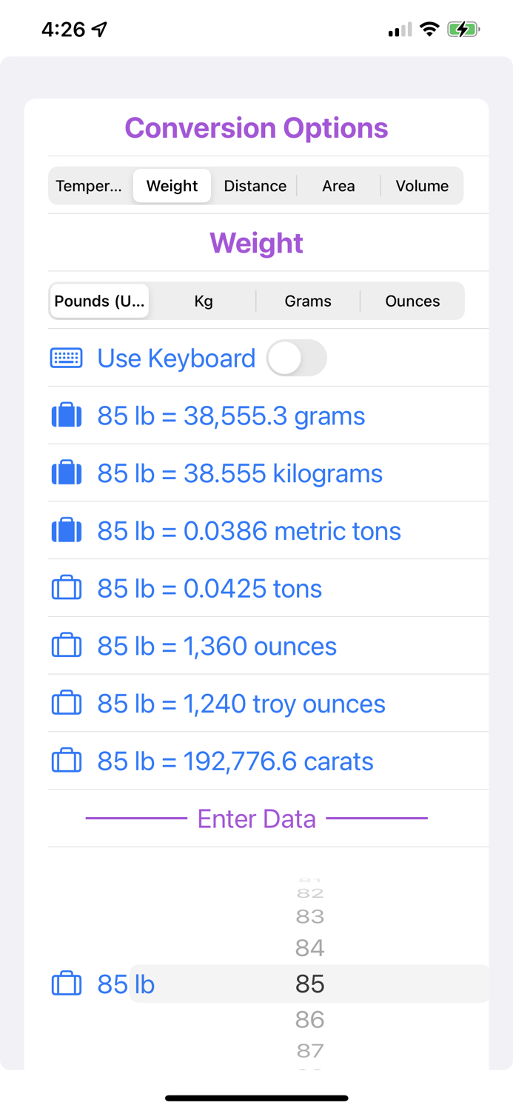Viewport: 513px width, 1111px height.
Task: Tap 86 on the data entry wheel
Action: tap(309, 1020)
